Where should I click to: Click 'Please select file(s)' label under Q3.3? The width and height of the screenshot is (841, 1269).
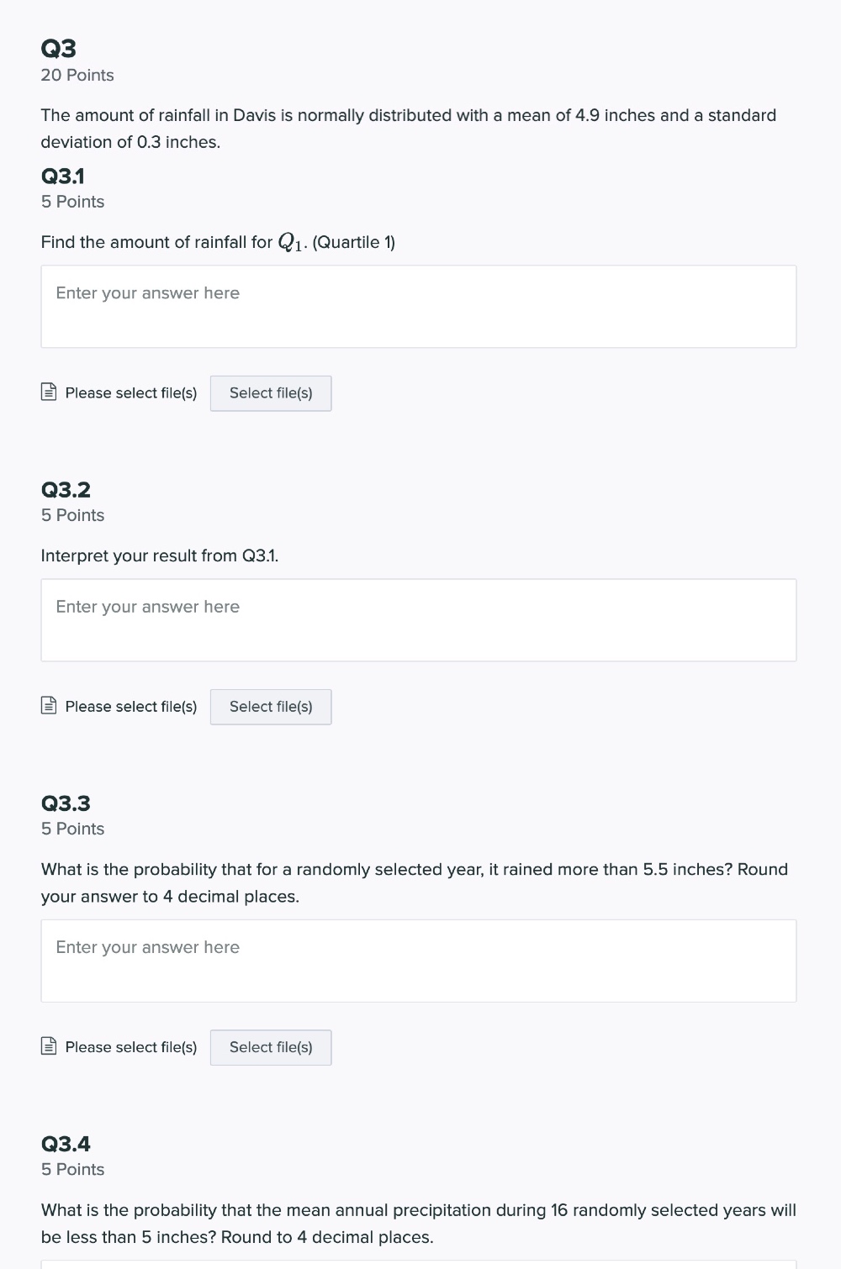pos(131,1047)
